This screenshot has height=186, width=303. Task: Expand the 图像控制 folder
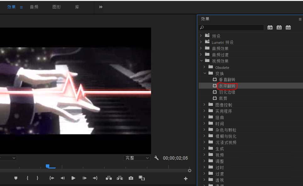(204, 105)
